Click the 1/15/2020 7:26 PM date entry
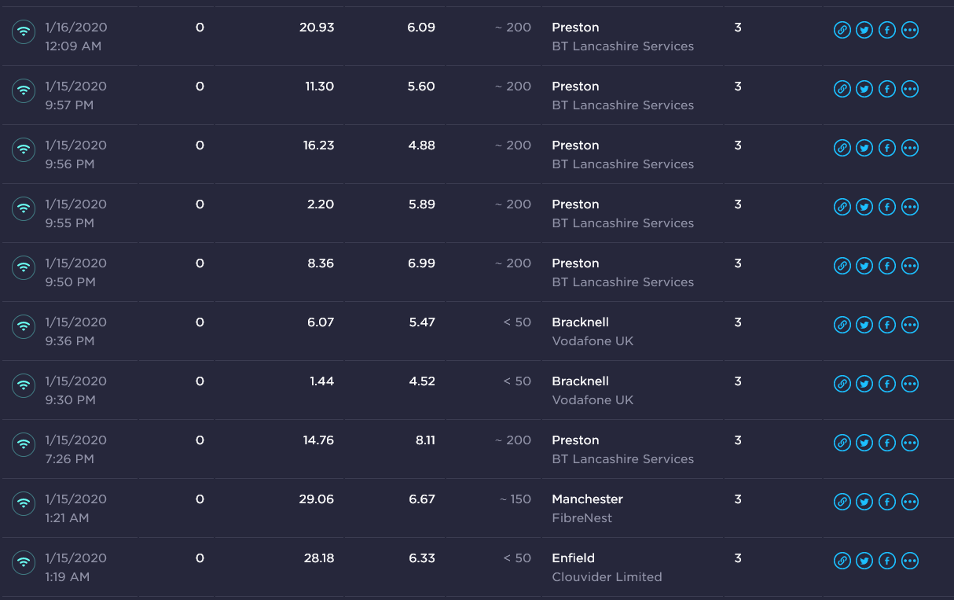 75,449
